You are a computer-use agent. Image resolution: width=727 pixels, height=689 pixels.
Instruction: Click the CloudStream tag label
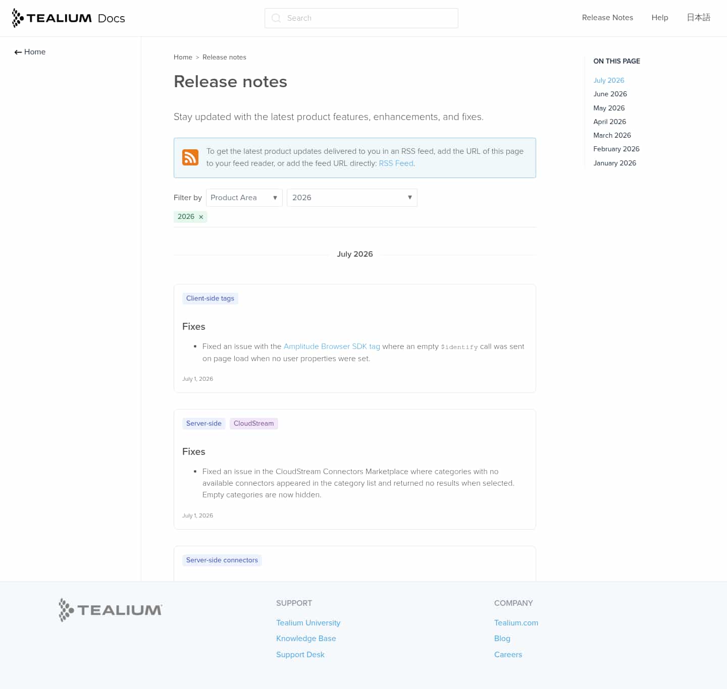pyautogui.click(x=253, y=424)
